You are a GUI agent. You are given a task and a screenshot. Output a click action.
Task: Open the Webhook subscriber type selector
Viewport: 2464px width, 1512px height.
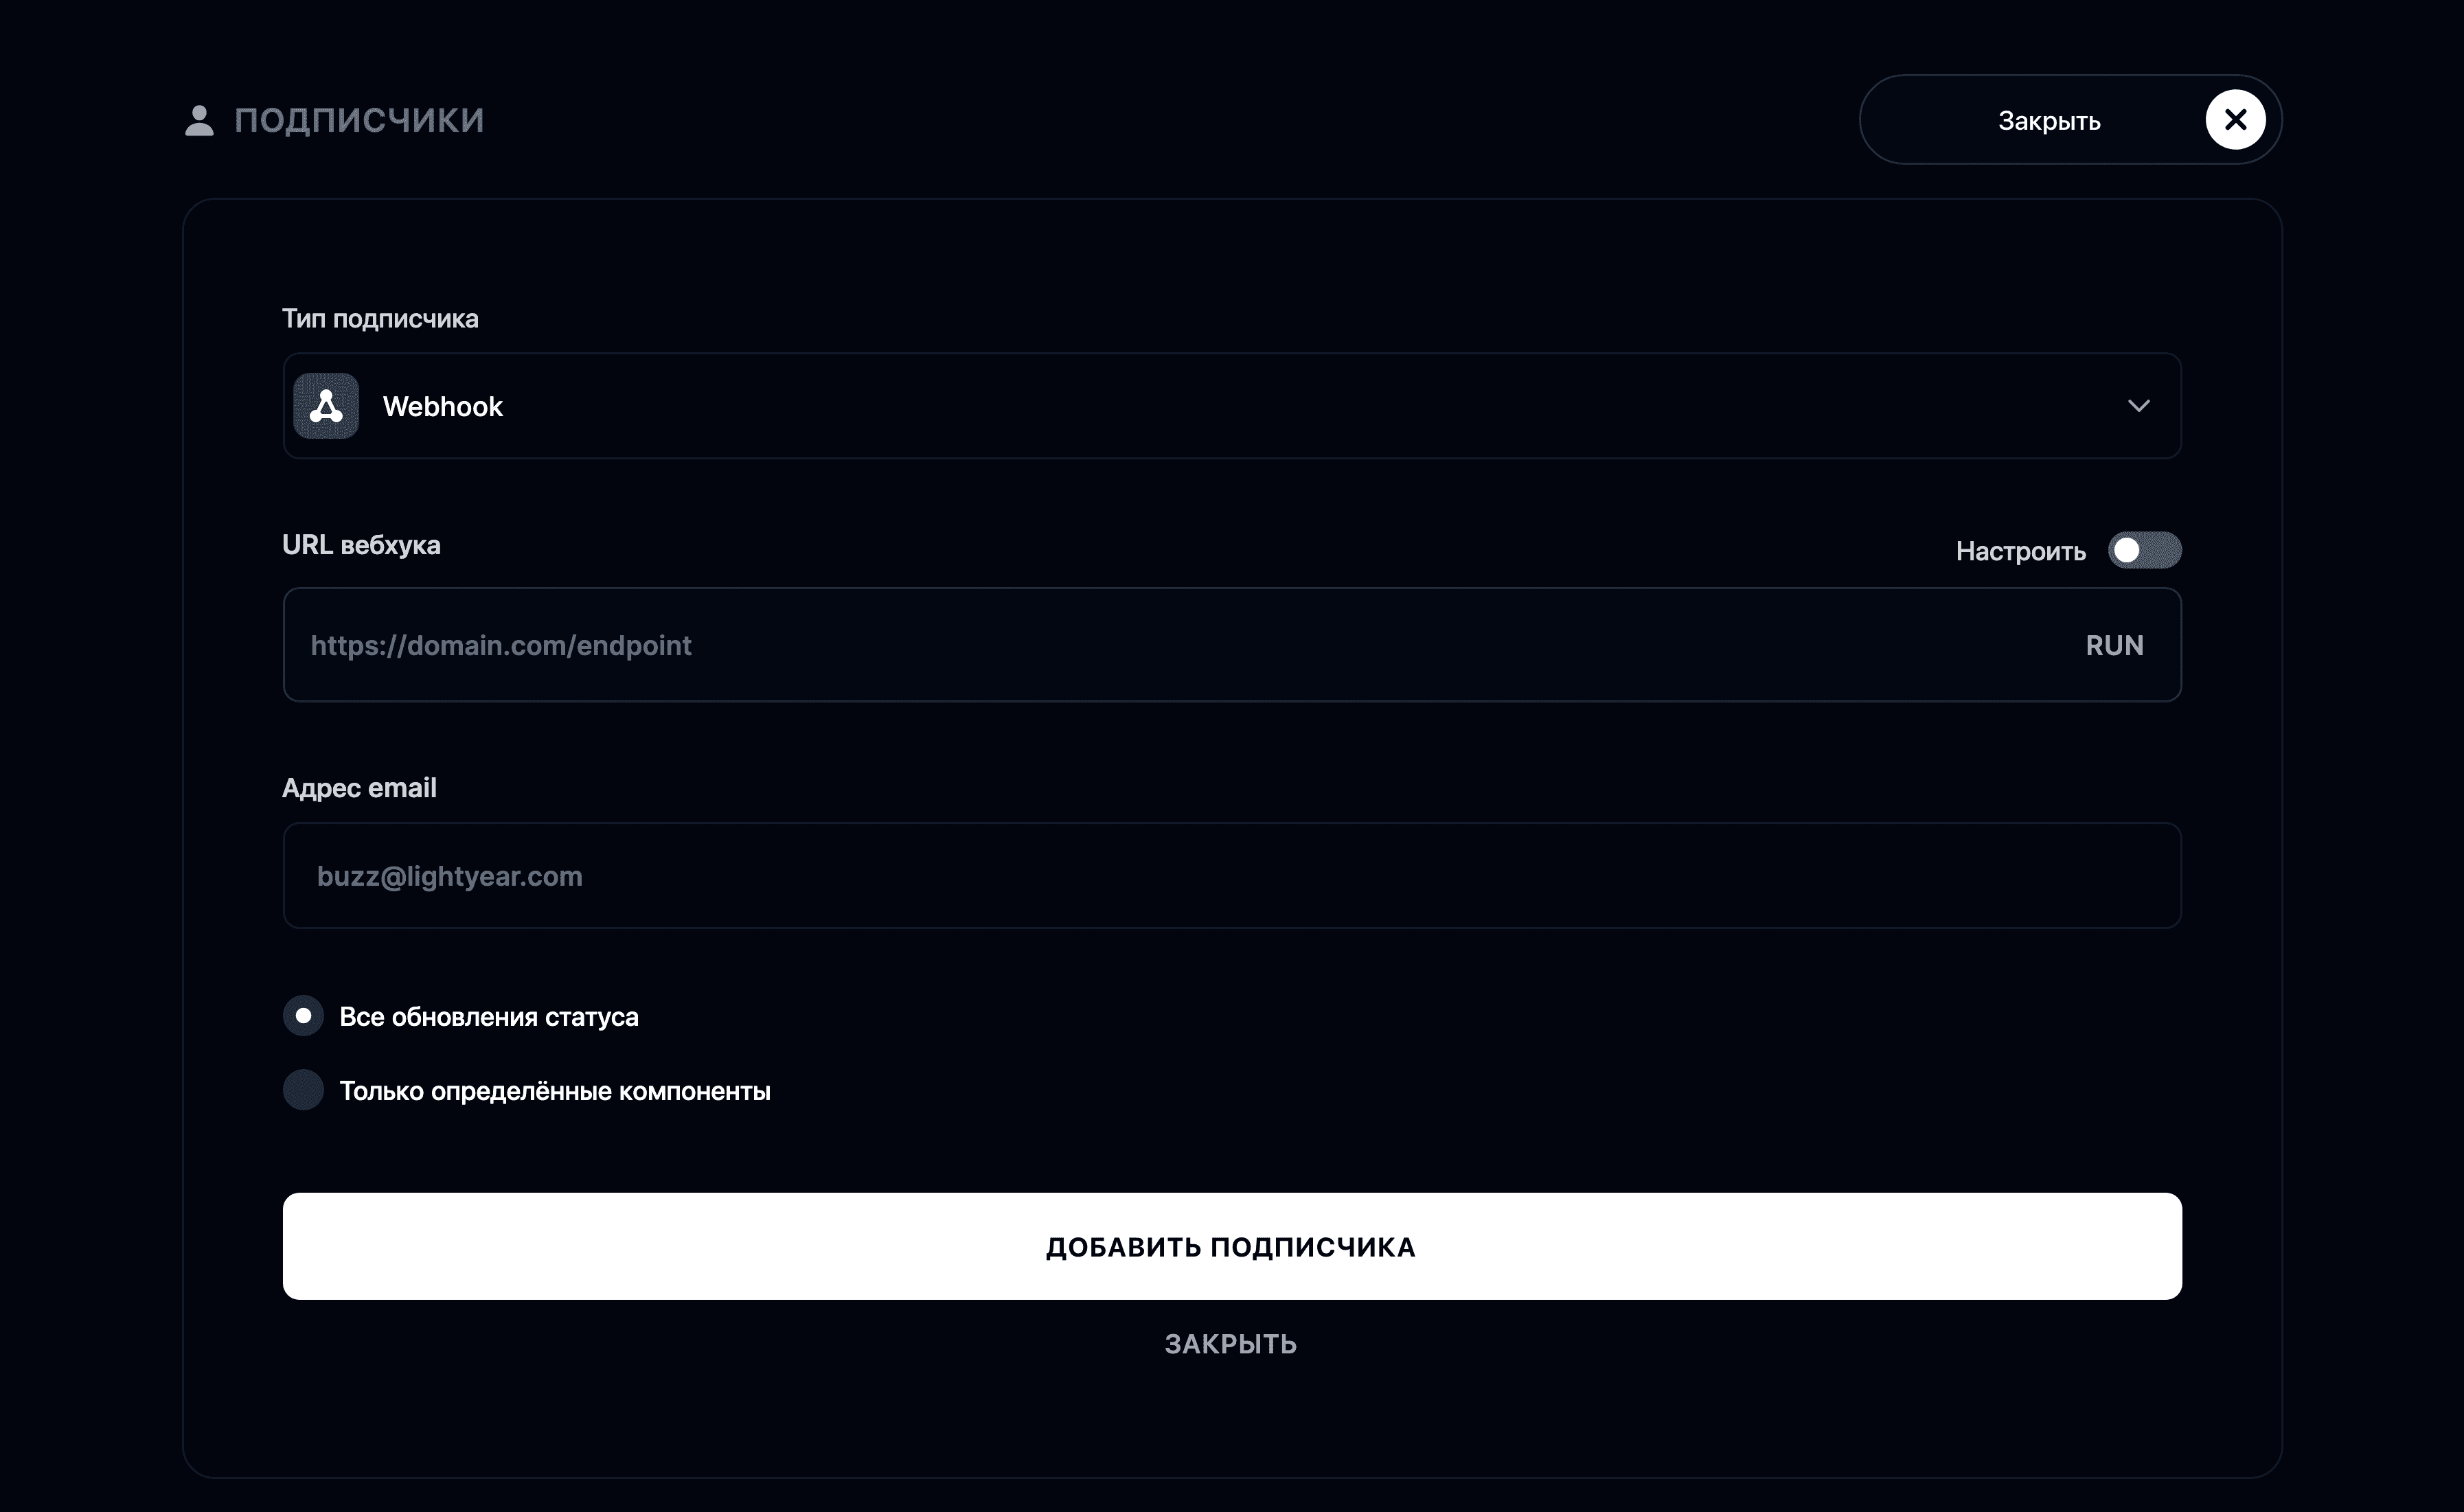pos(1232,406)
